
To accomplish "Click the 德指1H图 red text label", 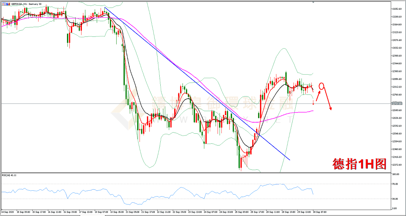I will click(360, 164).
